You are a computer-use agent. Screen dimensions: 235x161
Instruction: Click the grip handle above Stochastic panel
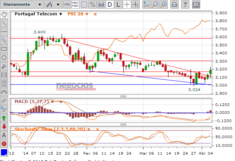click(x=123, y=124)
